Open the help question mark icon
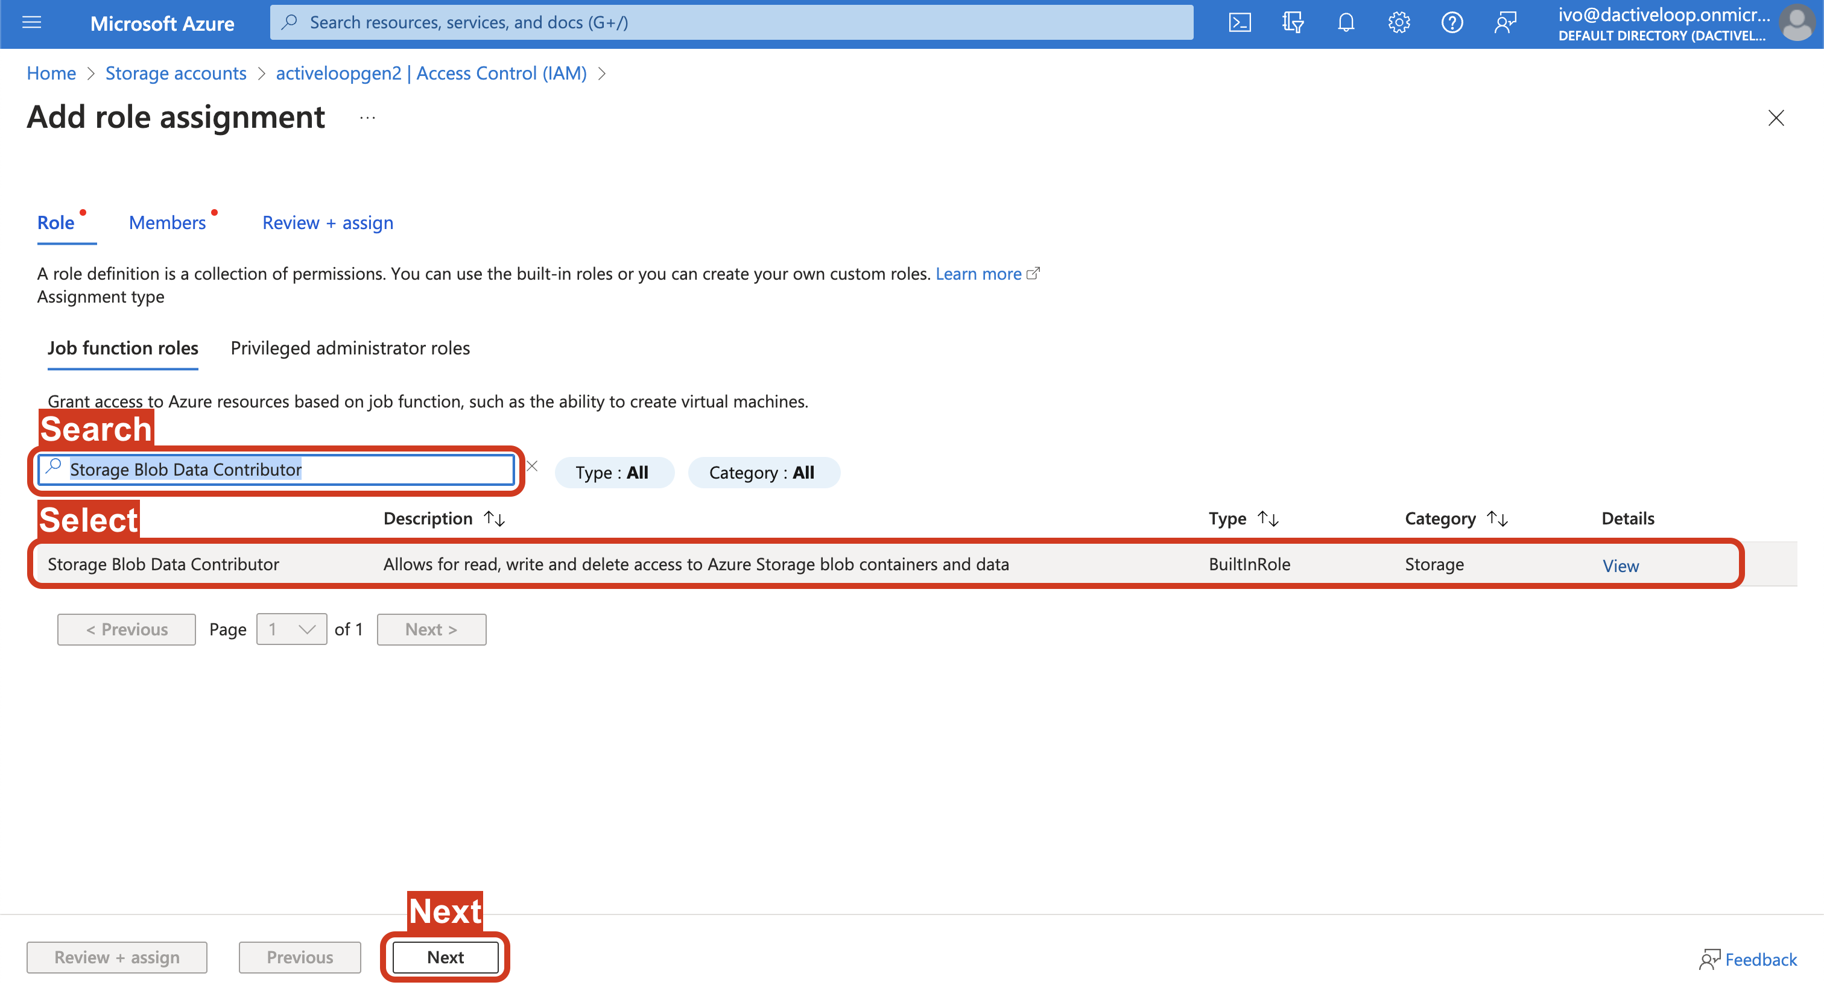This screenshot has width=1824, height=985. click(x=1452, y=23)
